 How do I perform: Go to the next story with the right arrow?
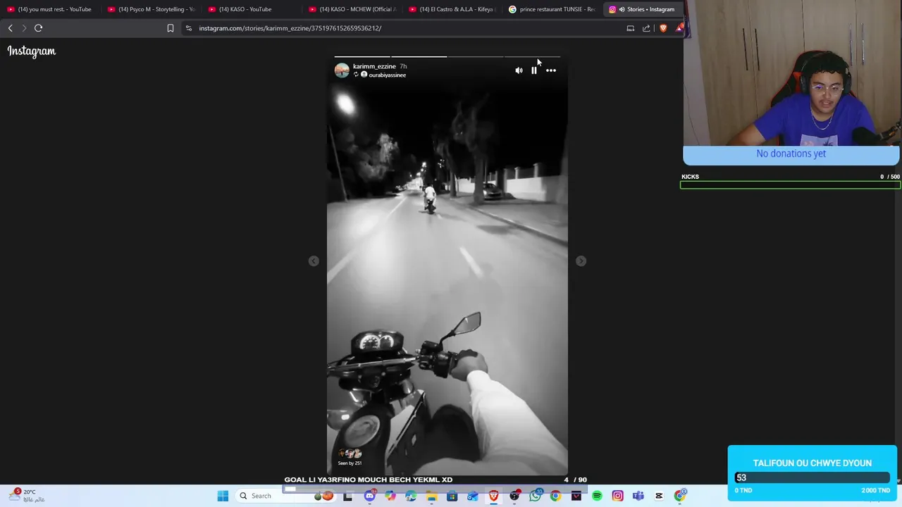point(581,261)
